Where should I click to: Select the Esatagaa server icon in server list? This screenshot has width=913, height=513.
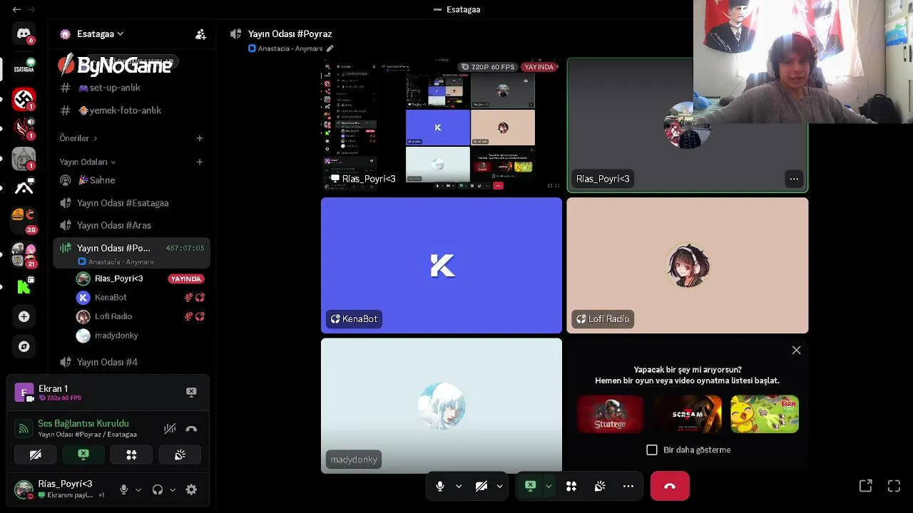(24, 67)
